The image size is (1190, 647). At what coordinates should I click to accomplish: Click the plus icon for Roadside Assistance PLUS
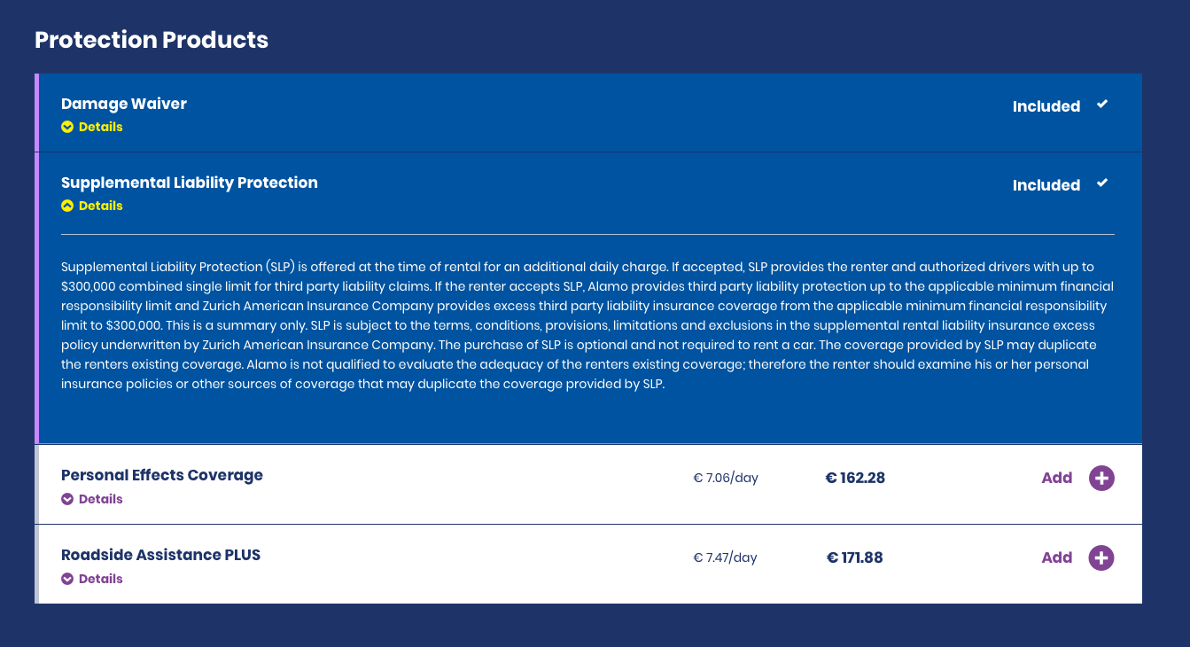click(1101, 558)
